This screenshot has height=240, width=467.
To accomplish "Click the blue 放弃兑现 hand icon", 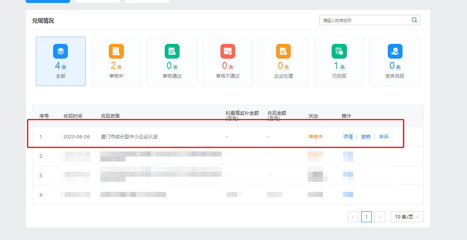I will click(395, 51).
